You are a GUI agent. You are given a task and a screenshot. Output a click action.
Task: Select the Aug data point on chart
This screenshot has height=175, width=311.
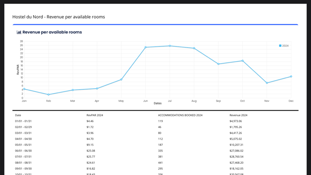coord(194,48)
